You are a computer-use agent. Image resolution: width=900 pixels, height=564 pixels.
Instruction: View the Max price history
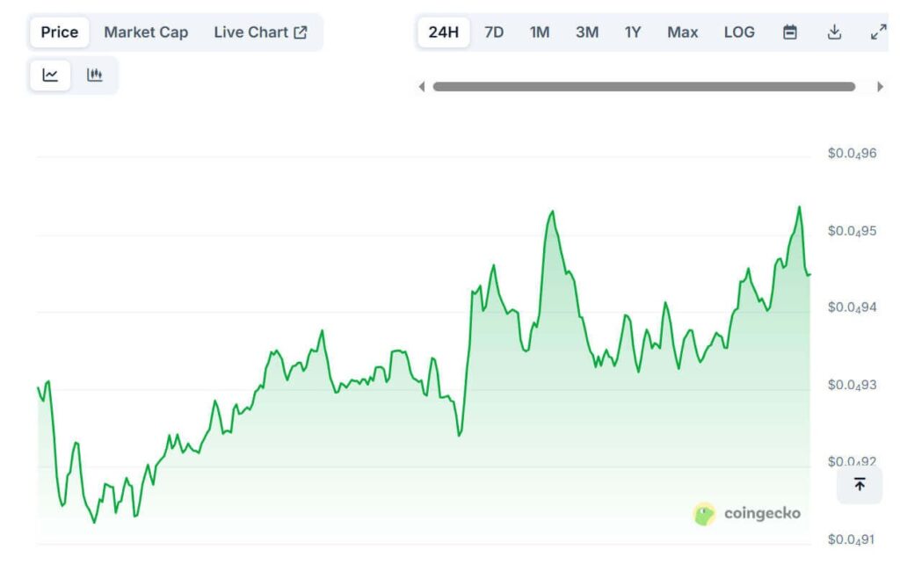682,33
